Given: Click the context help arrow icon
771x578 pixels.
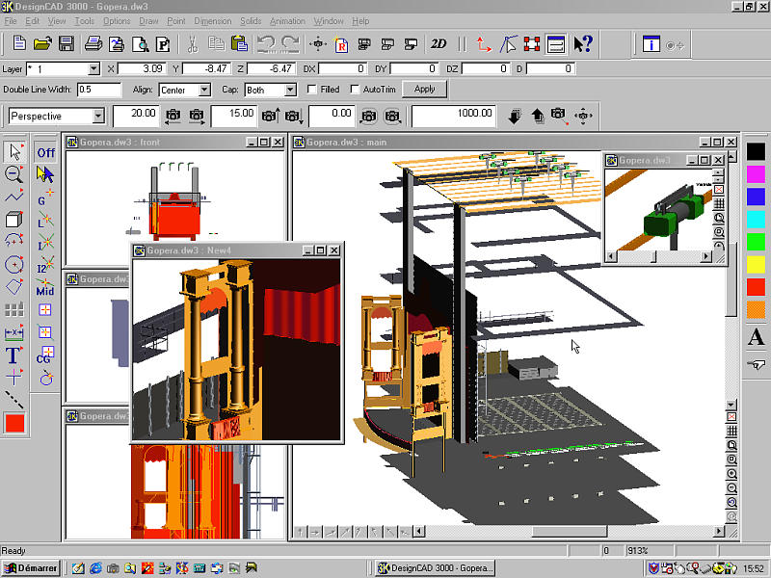Looking at the screenshot, I should pos(583,43).
